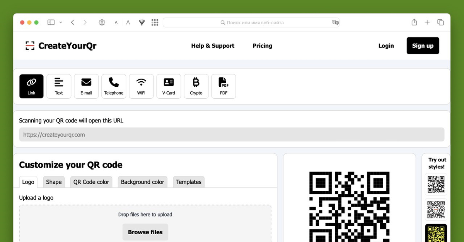This screenshot has height=242, width=464.
Task: Go forward in Safari history
Action: pyautogui.click(x=85, y=22)
